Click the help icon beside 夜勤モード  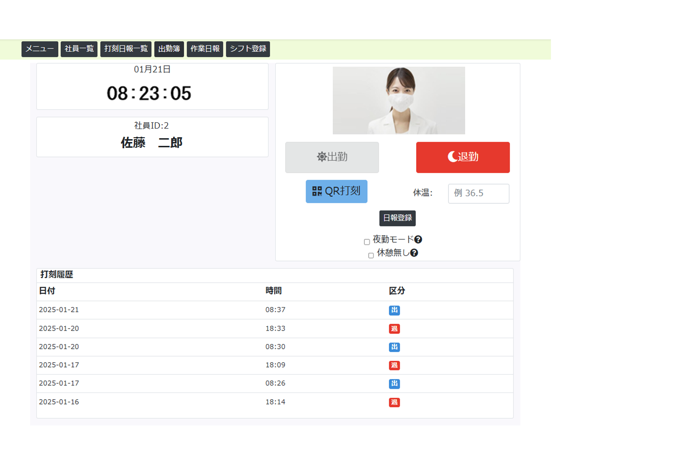coord(418,239)
